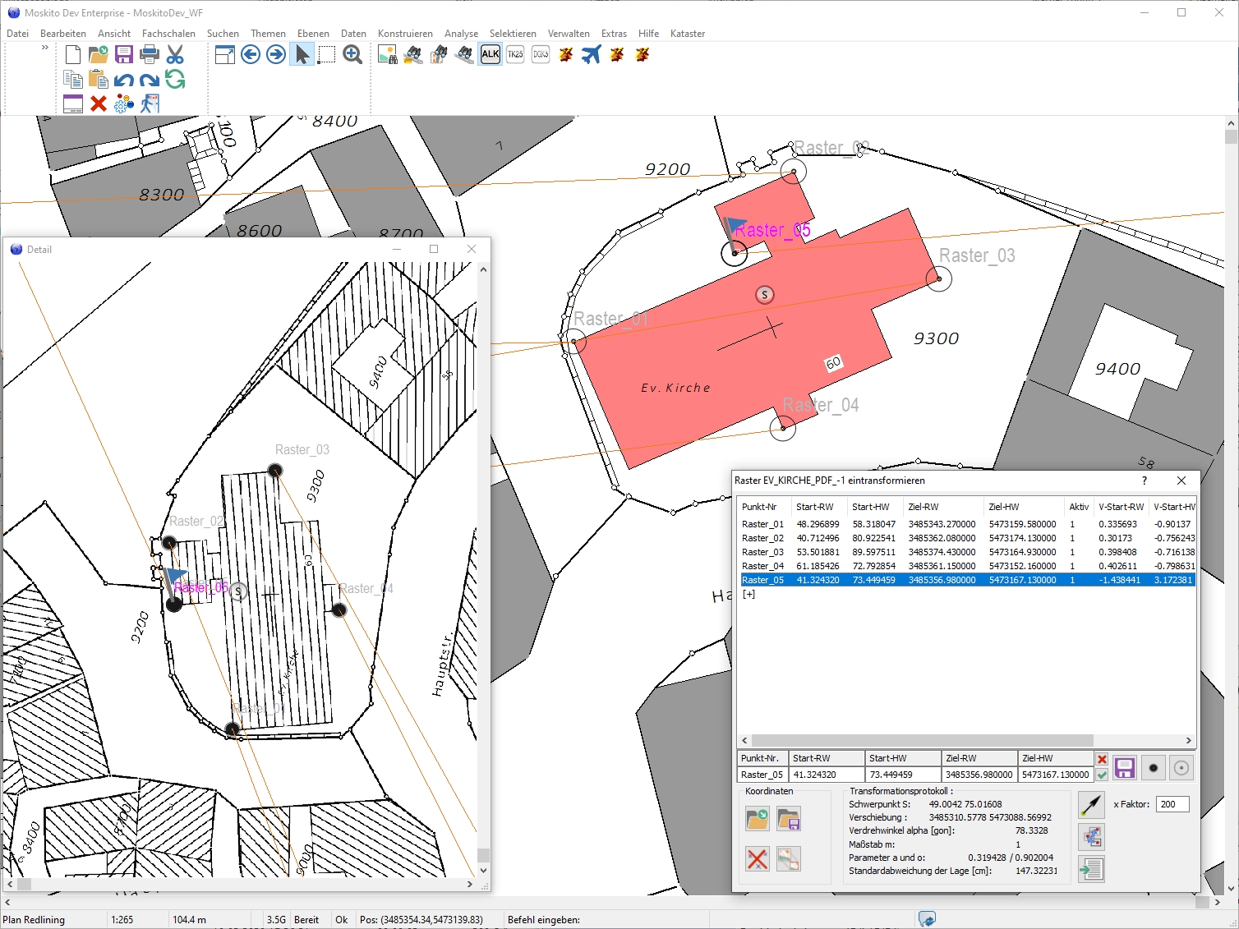Click the black arrow vector icon beside x Faktor
Screen dimensions: 1239x929
tap(1091, 805)
